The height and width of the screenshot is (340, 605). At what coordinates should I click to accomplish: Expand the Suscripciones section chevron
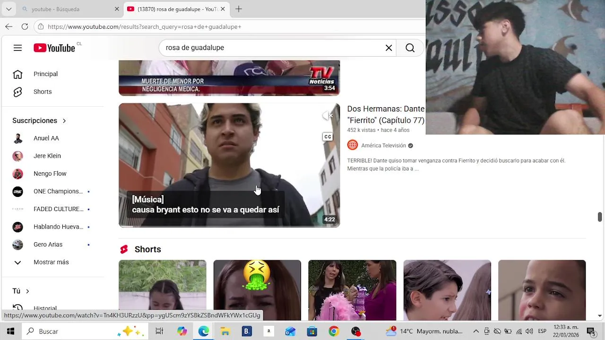click(64, 121)
